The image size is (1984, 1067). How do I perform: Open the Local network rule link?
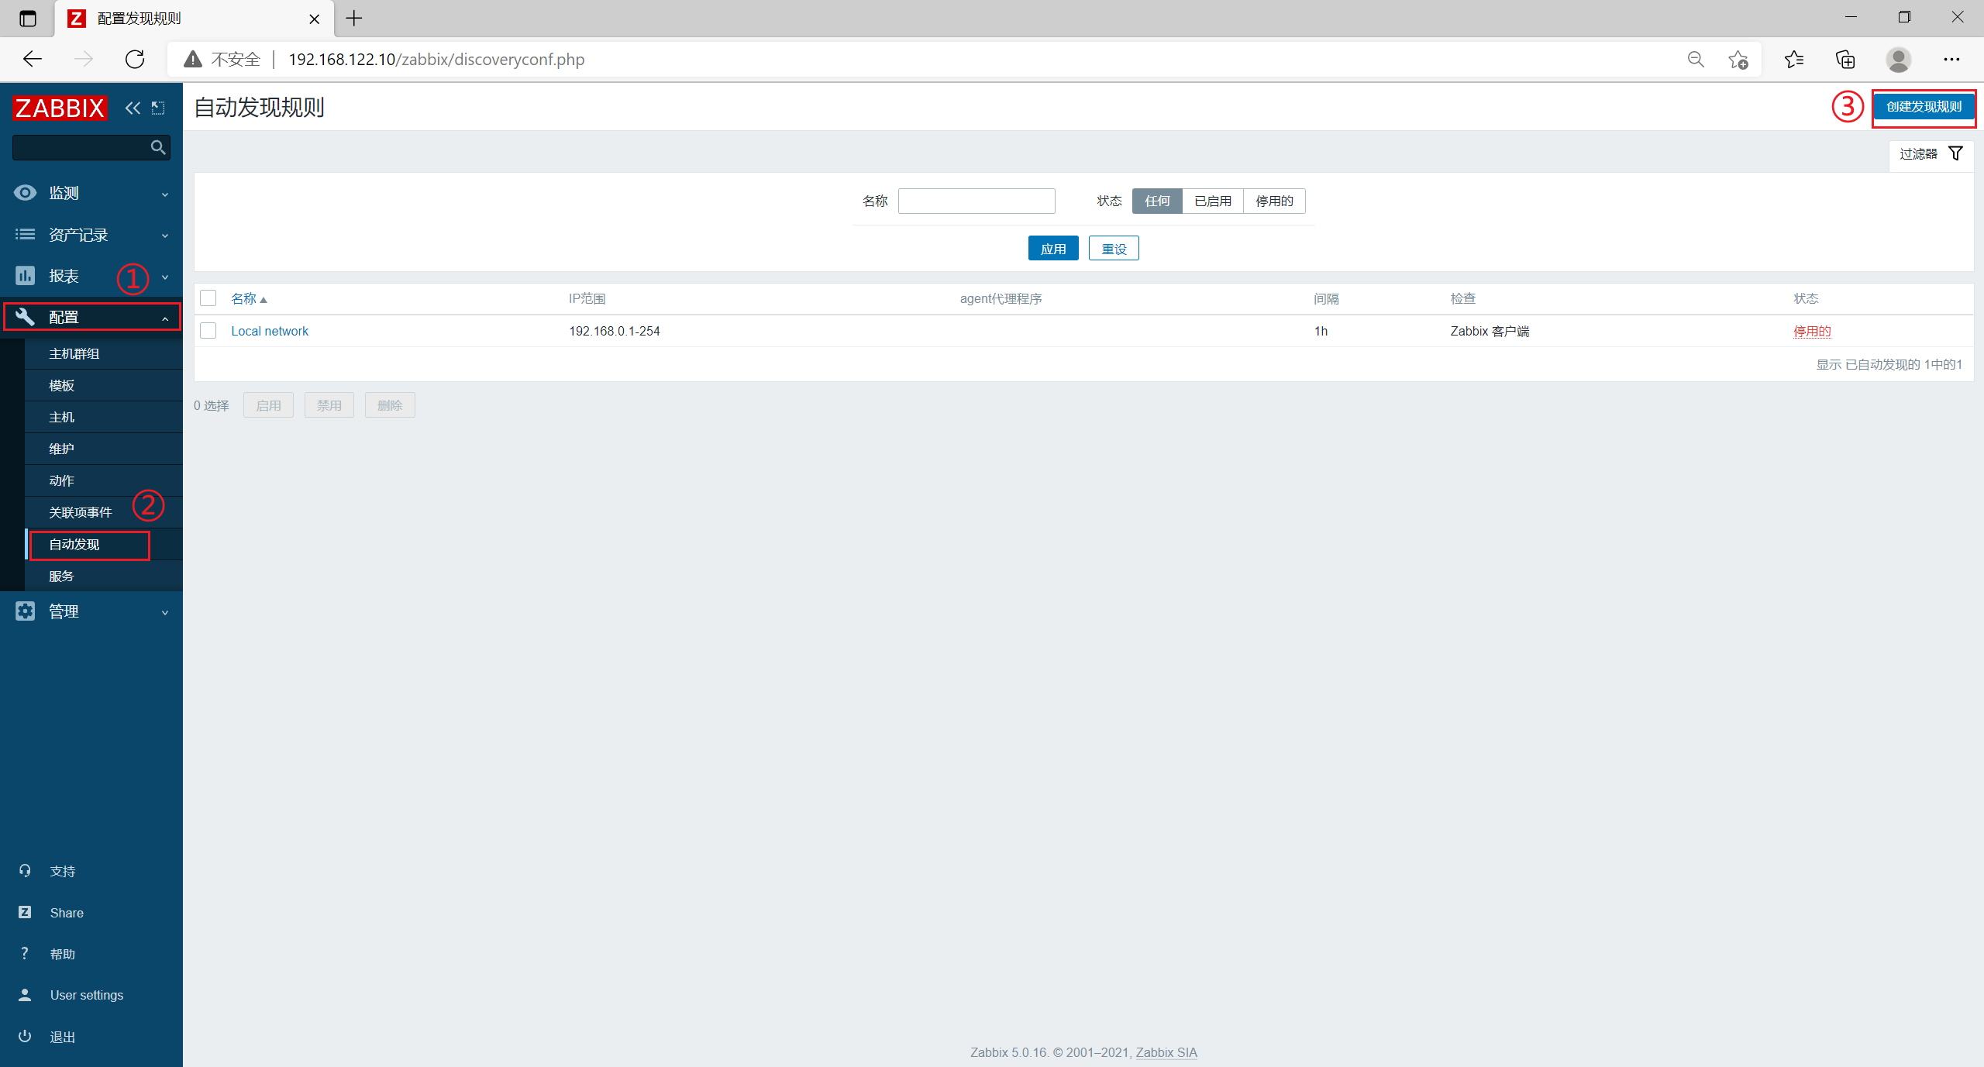pyautogui.click(x=270, y=331)
